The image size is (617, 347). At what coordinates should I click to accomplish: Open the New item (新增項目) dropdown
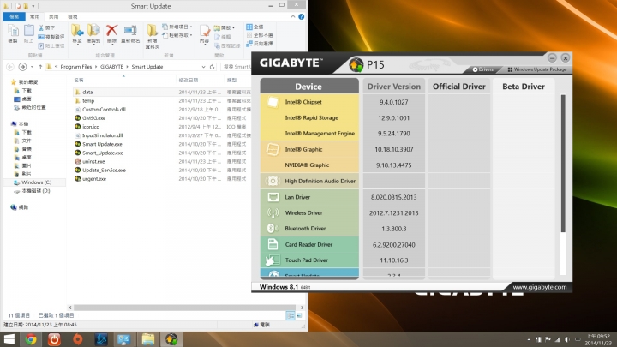[191, 27]
